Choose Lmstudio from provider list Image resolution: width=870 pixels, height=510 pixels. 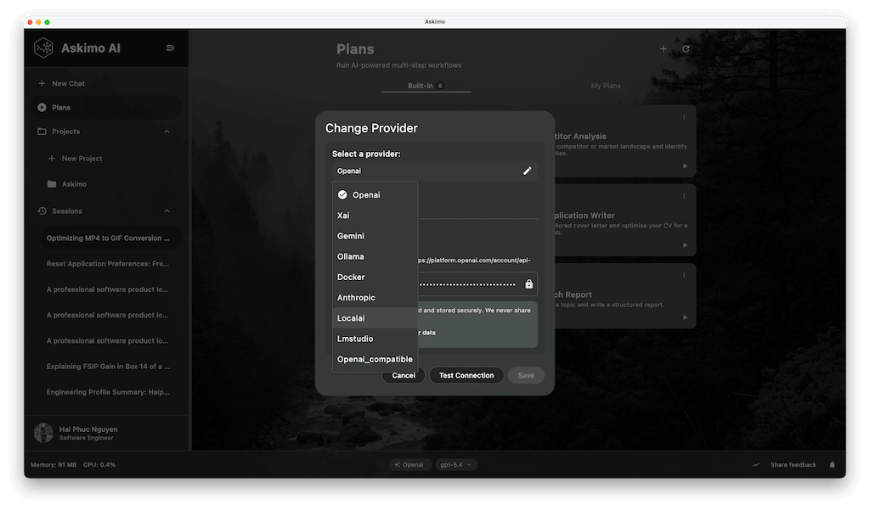[x=375, y=338]
